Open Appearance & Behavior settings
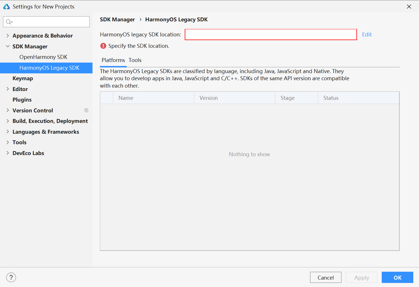419x287 pixels. coord(43,36)
